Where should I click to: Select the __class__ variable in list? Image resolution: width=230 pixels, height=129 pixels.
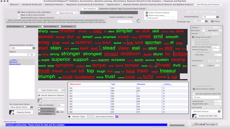coord(14,60)
